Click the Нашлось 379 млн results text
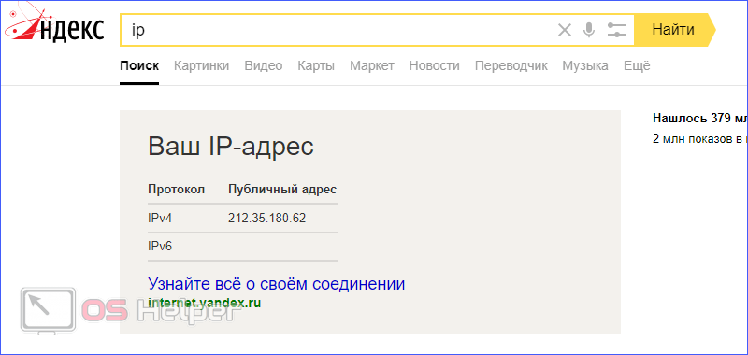 point(699,118)
